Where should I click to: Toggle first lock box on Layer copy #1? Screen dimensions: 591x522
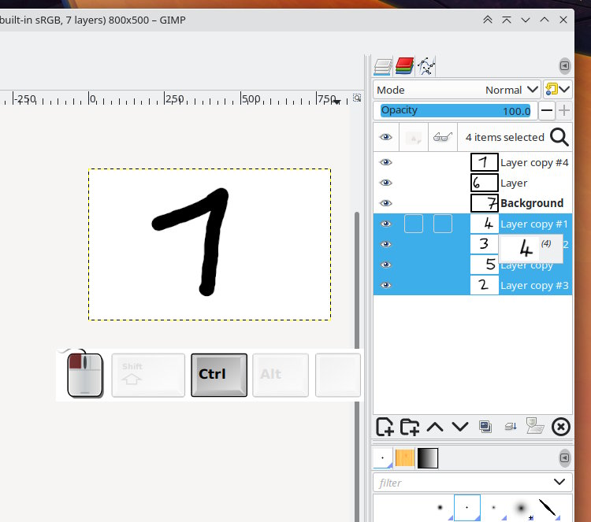point(414,224)
